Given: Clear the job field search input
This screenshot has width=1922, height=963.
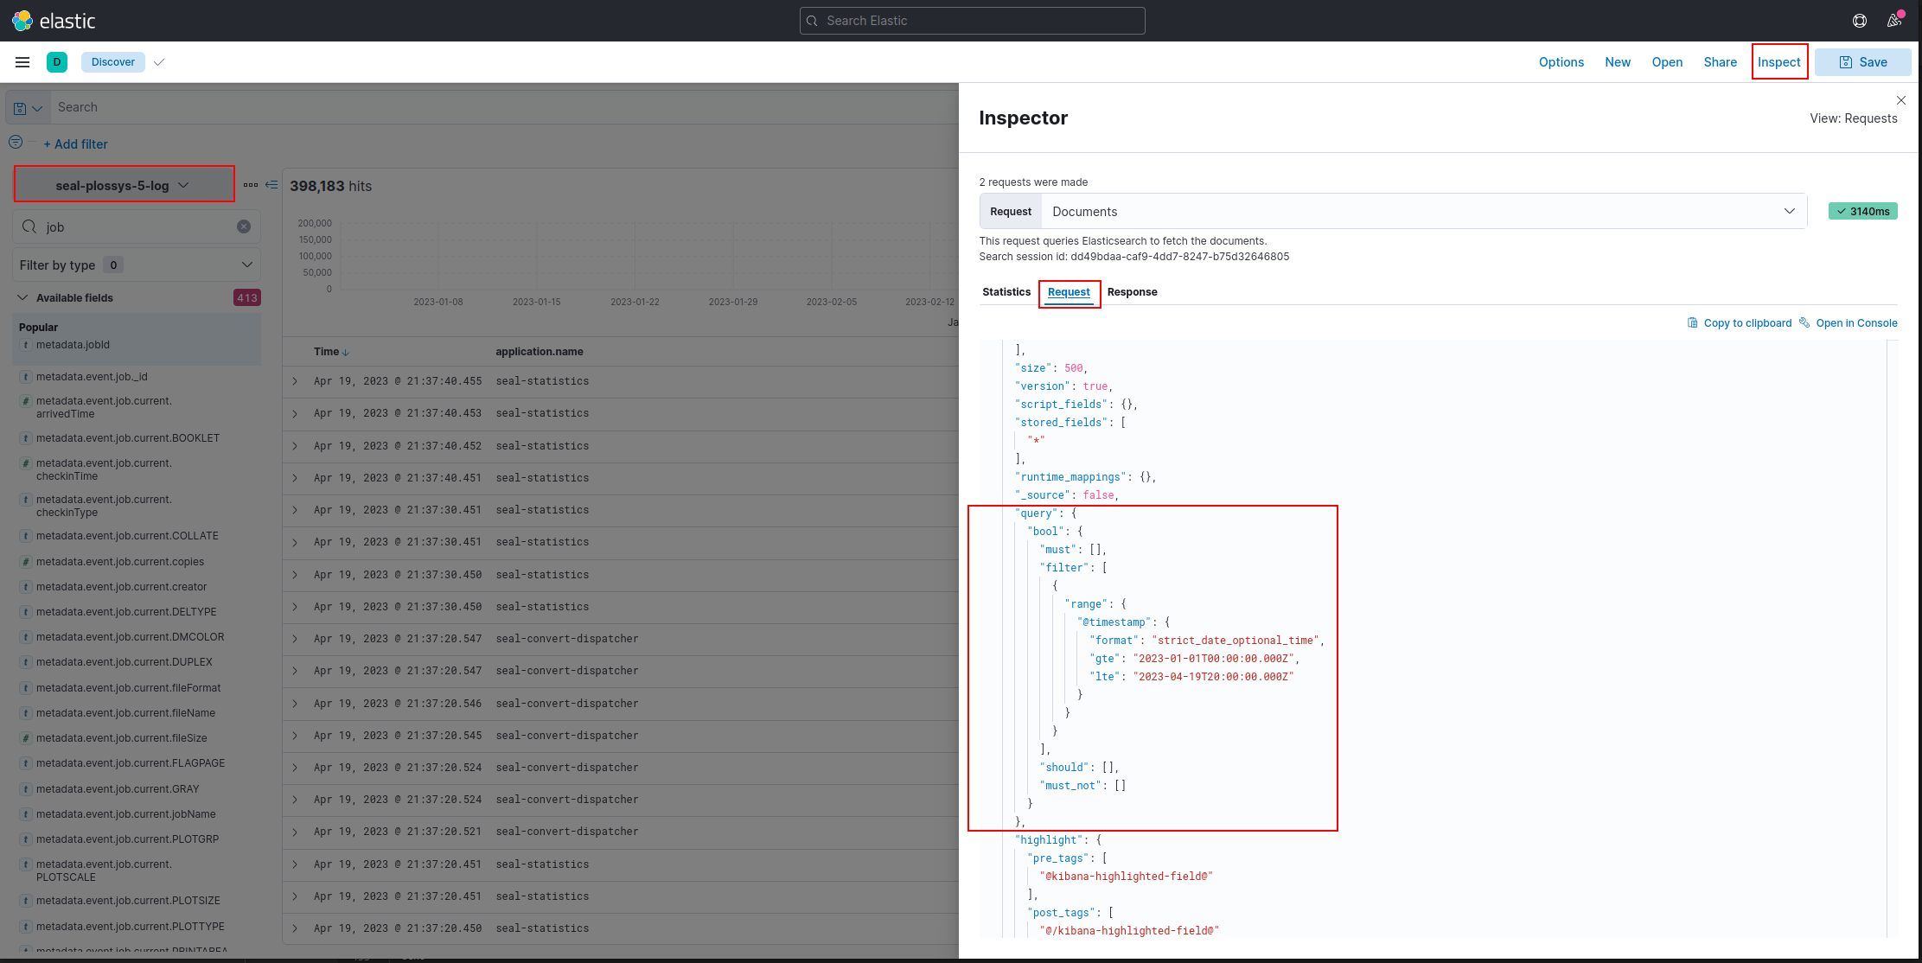Looking at the screenshot, I should pos(245,226).
